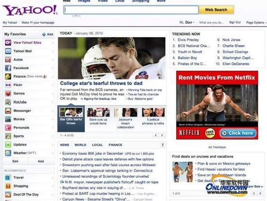267x201 pixels.
Task: Switch to the WORLD news tab
Action: [x=80, y=145]
